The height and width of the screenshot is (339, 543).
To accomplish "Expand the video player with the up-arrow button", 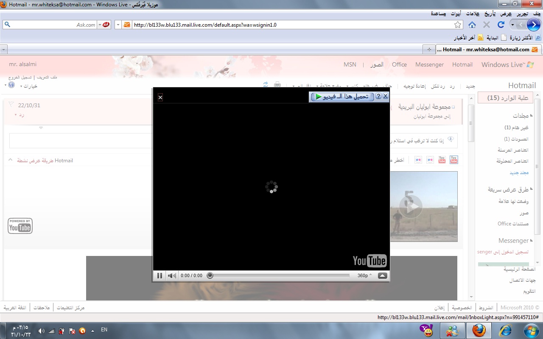I will coord(382,276).
